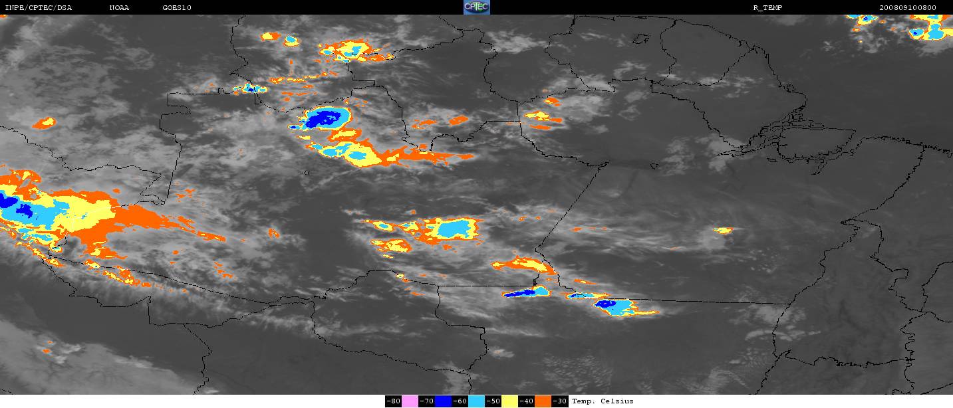Select the pink legend color swatch
This screenshot has height=408, width=953.
point(410,401)
